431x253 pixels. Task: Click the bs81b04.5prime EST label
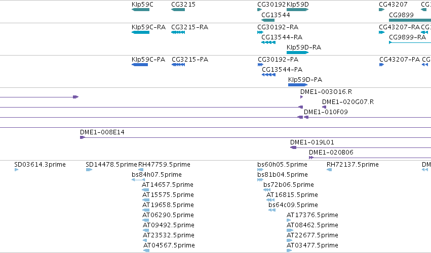283,175
